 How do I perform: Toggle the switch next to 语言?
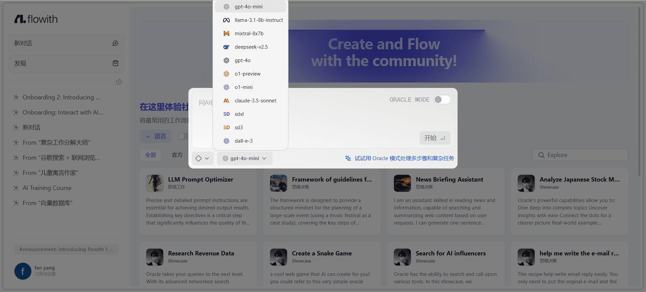183,136
